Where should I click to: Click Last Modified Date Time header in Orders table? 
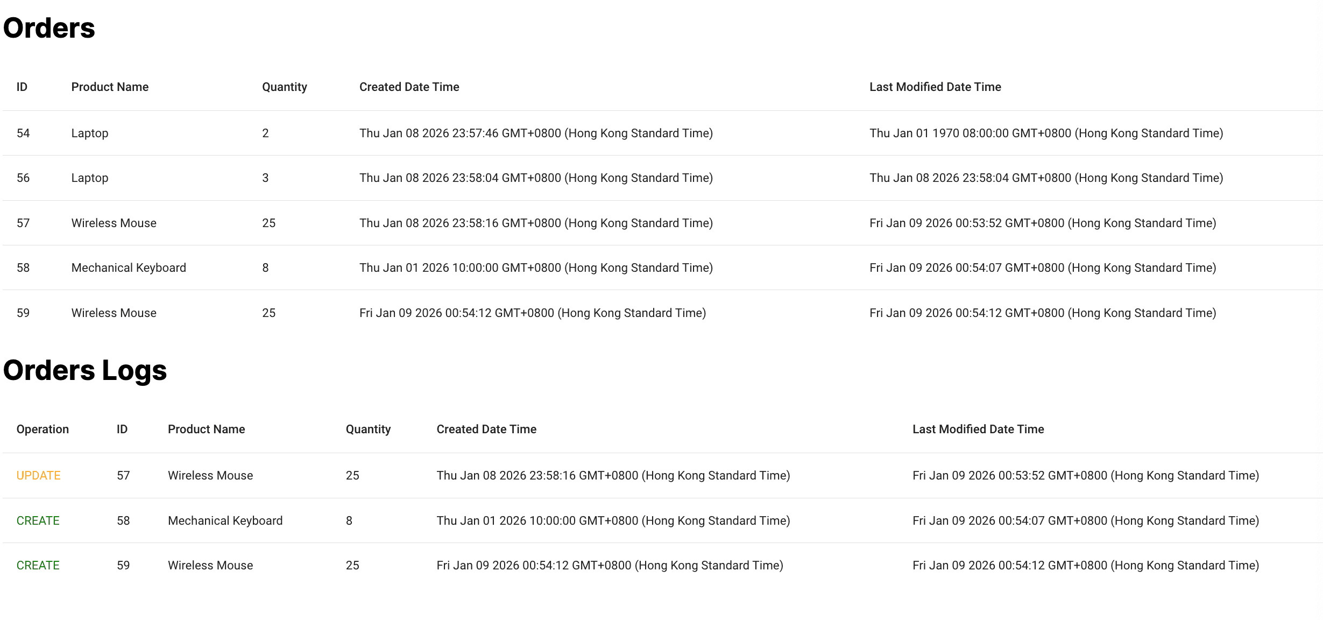pos(935,87)
